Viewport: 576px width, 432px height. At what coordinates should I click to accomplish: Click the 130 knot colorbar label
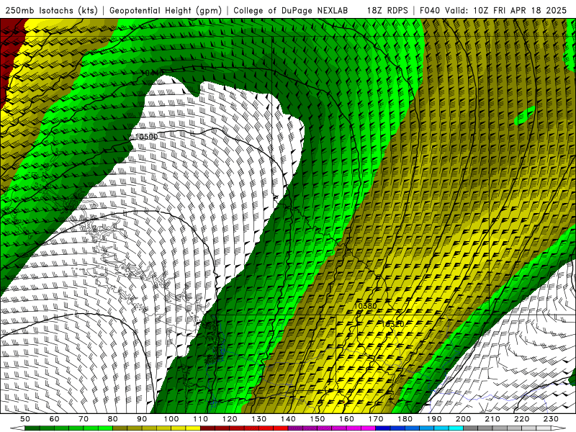[x=259, y=419]
